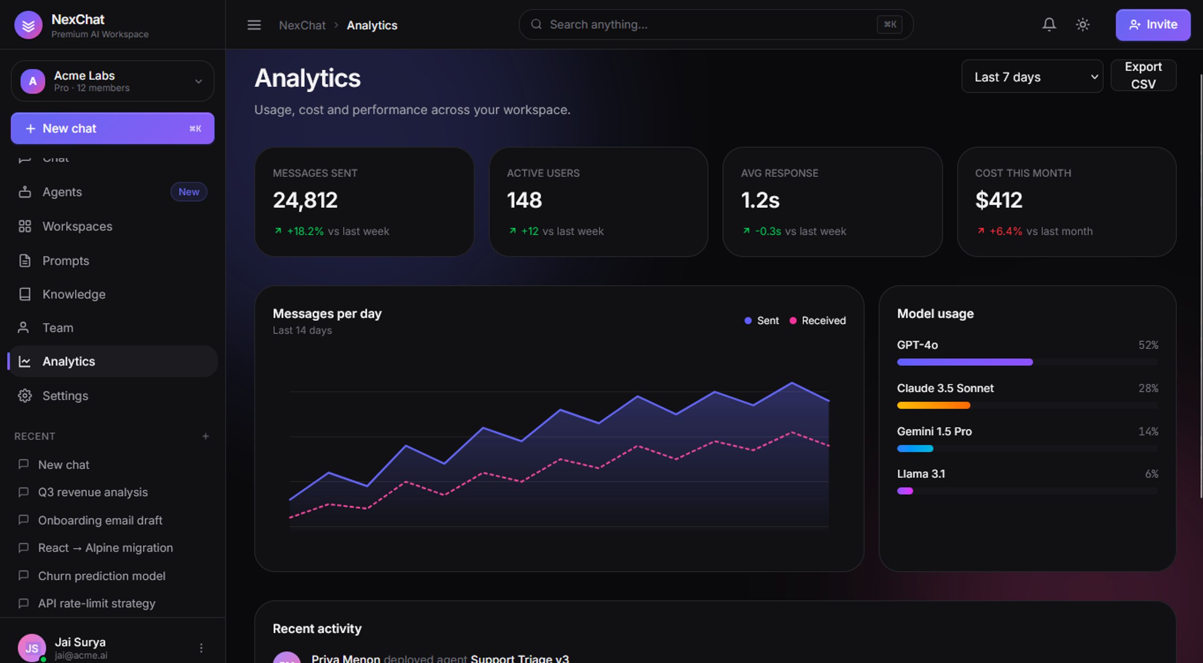Focus the Search anything field

pos(716,24)
